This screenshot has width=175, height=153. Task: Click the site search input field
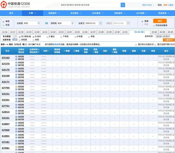(90, 5)
